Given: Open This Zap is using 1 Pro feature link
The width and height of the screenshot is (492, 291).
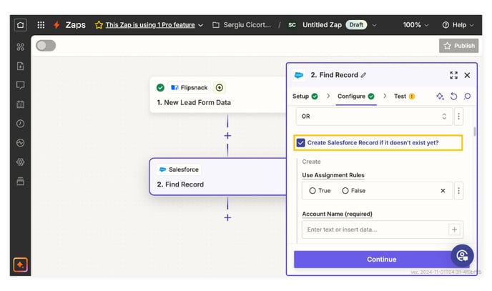Looking at the screenshot, I should coord(150,25).
